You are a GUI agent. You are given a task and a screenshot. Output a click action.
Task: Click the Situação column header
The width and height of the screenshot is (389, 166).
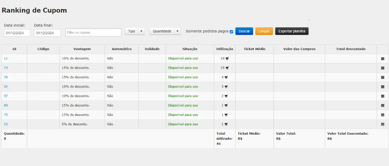[x=190, y=49]
